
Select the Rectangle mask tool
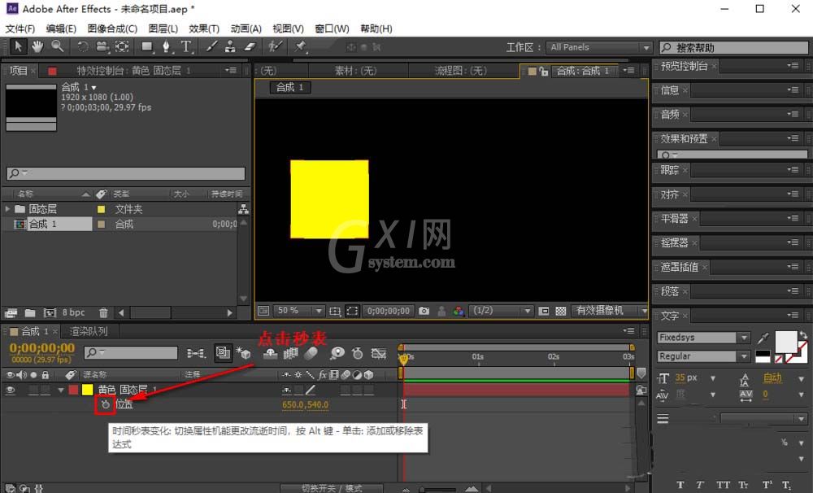tap(147, 46)
